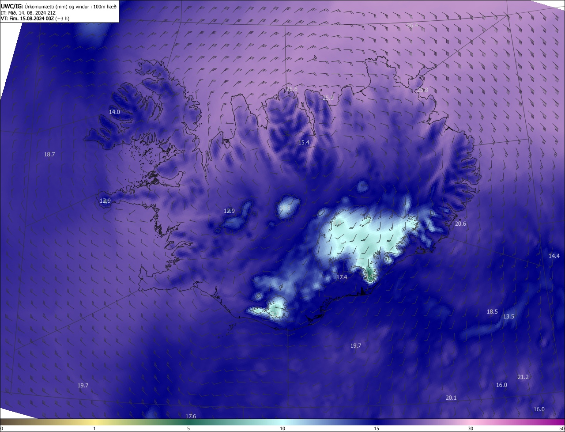The width and height of the screenshot is (565, 432).
Task: Click the 14.4 value label on the map
Action: tap(554, 256)
